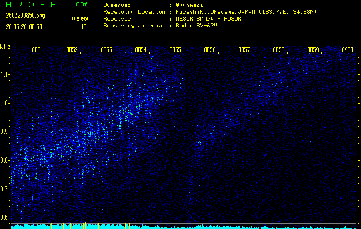Screen dimensions: 361x229
Task: Click the 0858 time marker
Action: [279, 50]
